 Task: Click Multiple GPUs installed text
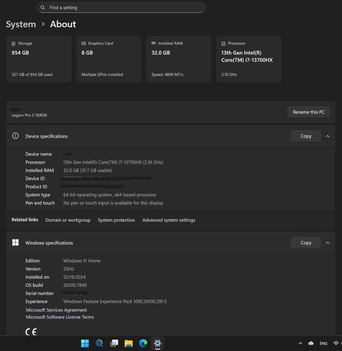point(102,75)
